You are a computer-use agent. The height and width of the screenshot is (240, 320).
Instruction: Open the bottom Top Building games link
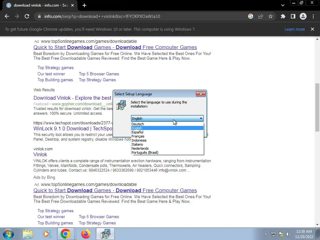[x=55, y=223]
